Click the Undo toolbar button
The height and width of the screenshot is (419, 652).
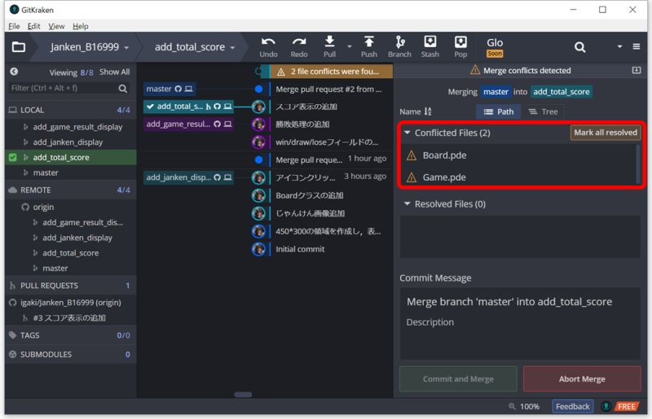pyautogui.click(x=268, y=47)
